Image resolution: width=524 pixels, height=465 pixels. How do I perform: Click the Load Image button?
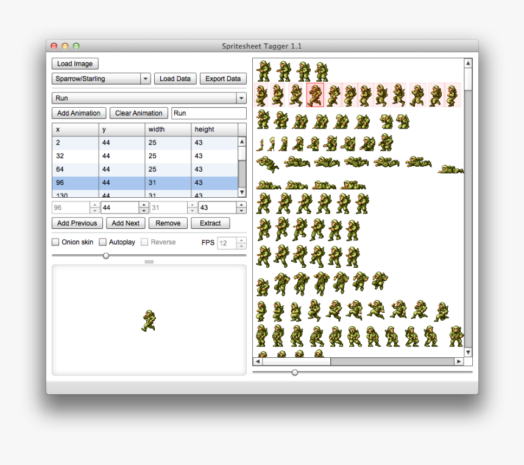point(74,63)
